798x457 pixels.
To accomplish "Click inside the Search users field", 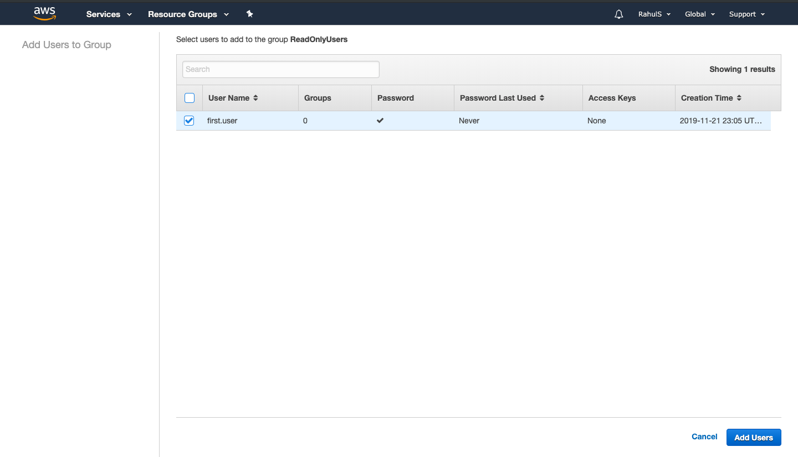I will [x=280, y=69].
